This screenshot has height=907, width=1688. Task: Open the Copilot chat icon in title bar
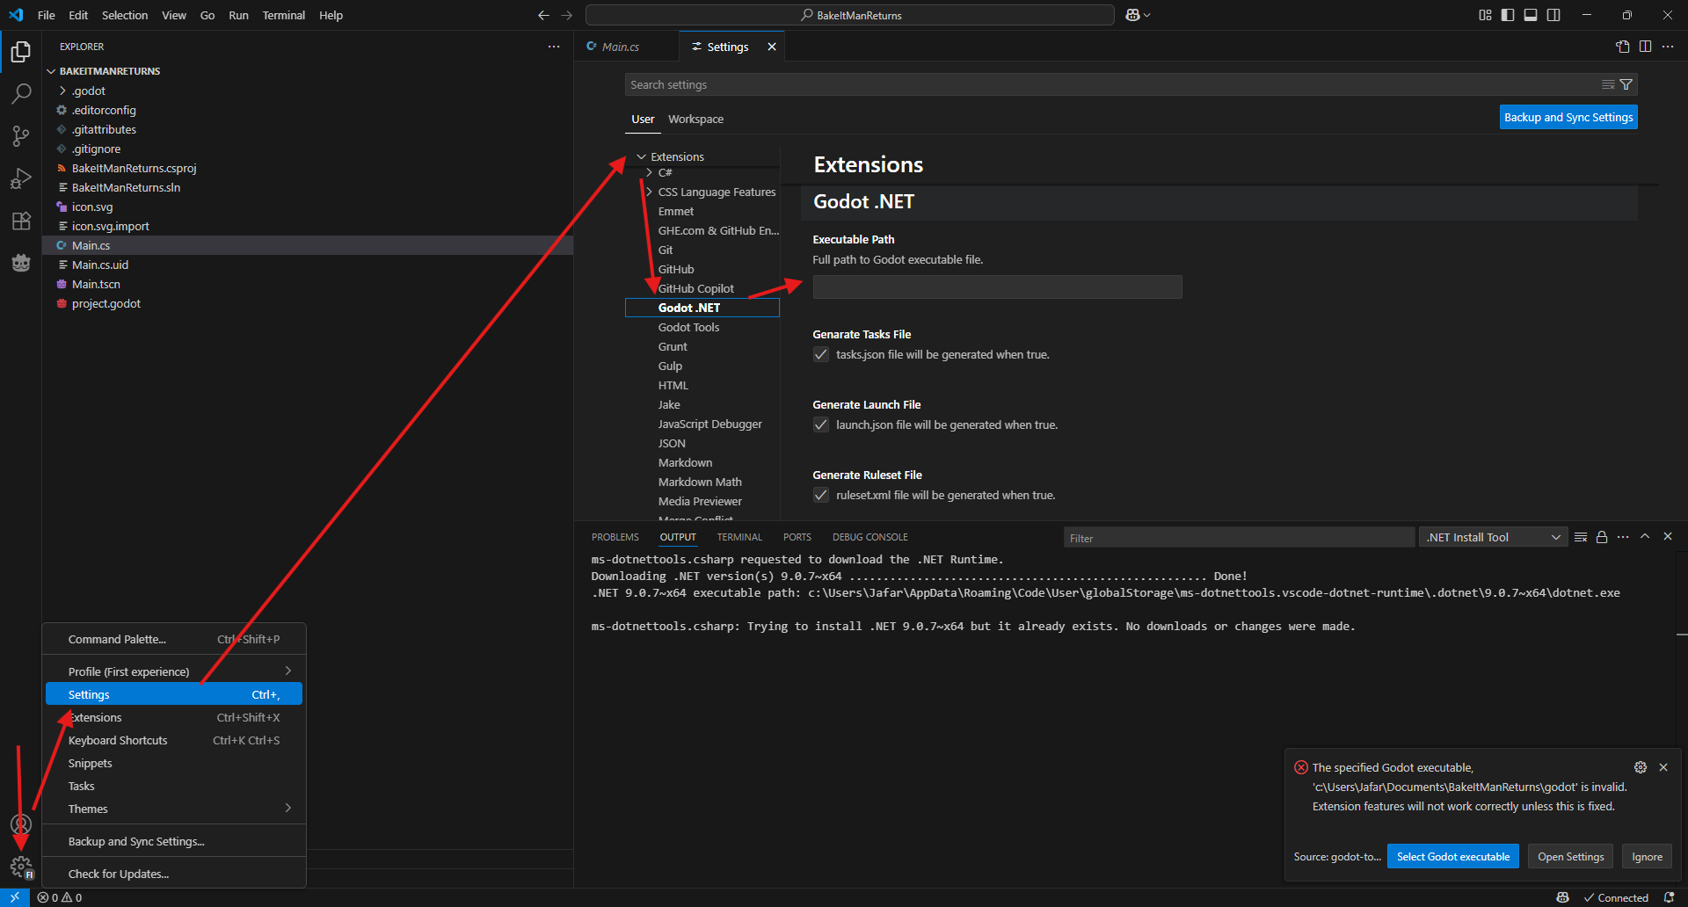click(x=1132, y=15)
